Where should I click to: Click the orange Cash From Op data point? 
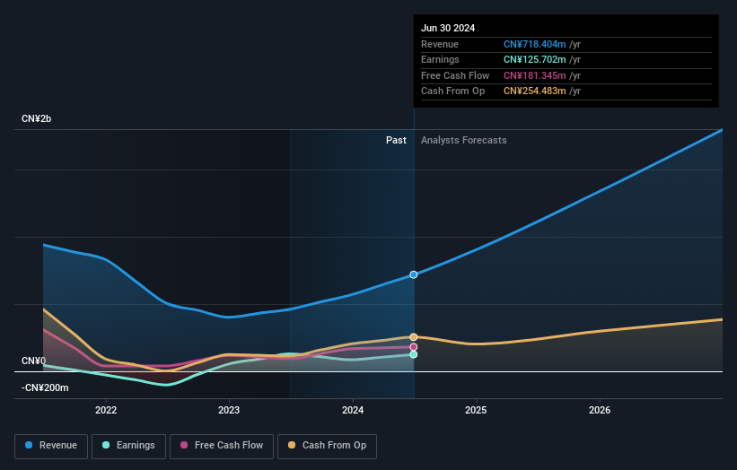[414, 337]
